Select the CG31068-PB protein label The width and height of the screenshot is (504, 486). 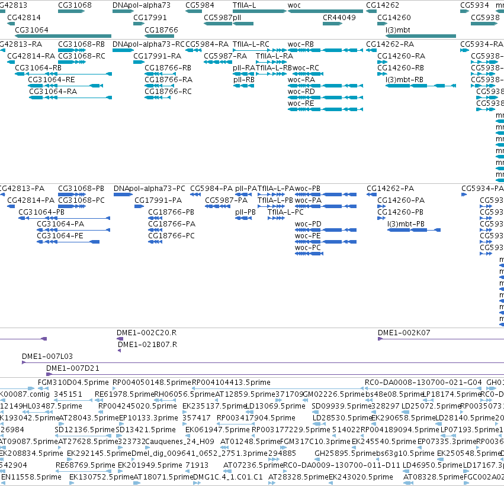coord(81,188)
